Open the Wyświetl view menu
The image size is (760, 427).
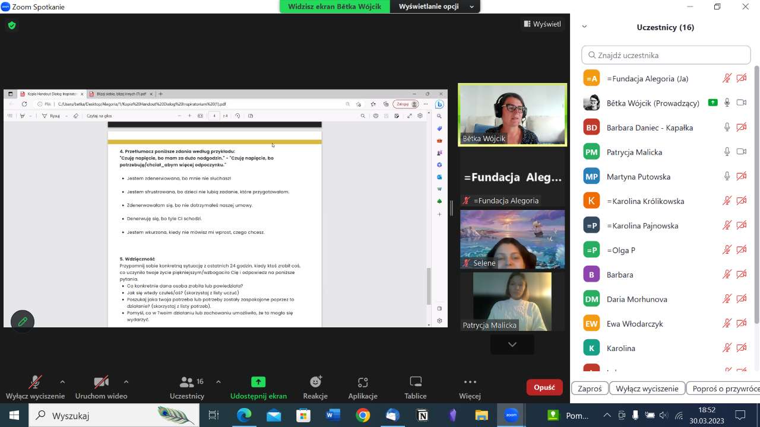point(541,24)
